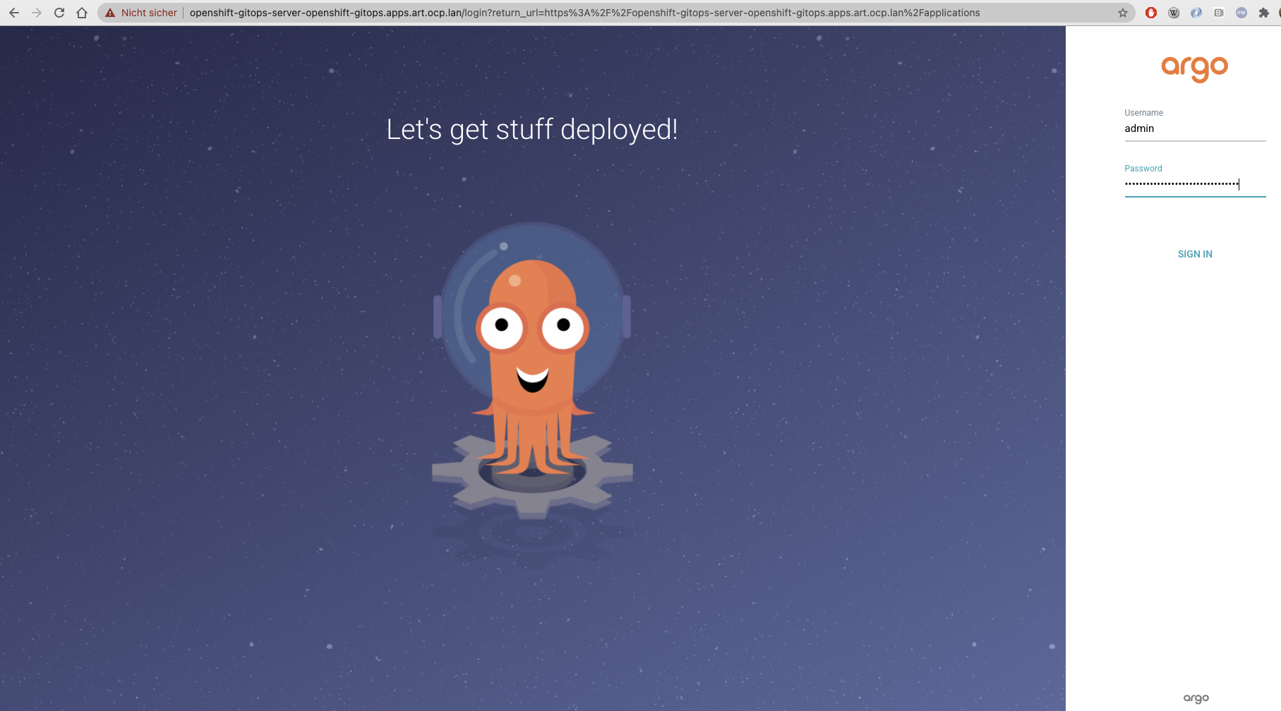Open the puzzle-piece extensions menu
Screen dimensions: 1281x711
pyautogui.click(x=1264, y=13)
